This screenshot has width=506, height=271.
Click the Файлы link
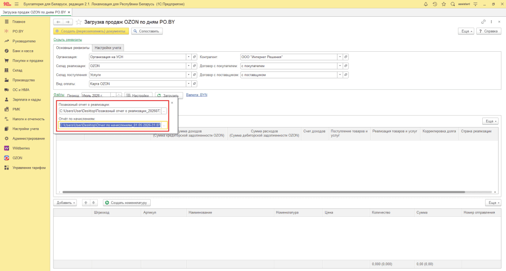click(x=59, y=95)
